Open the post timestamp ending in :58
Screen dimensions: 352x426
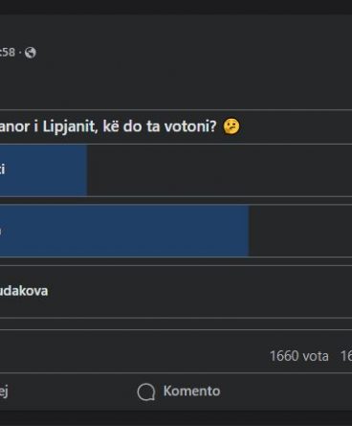coord(8,53)
